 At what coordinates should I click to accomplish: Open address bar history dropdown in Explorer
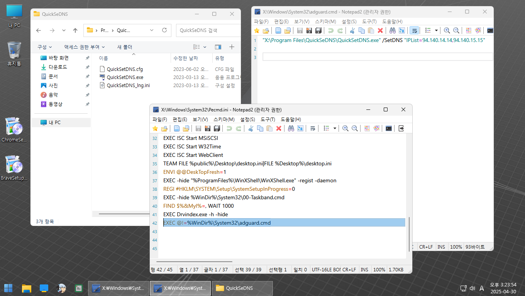point(152,30)
